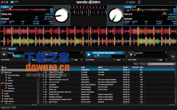The width and height of the screenshot is (177, 110).
Task: Switch to the DJ-FX tab
Action: coord(4,49)
